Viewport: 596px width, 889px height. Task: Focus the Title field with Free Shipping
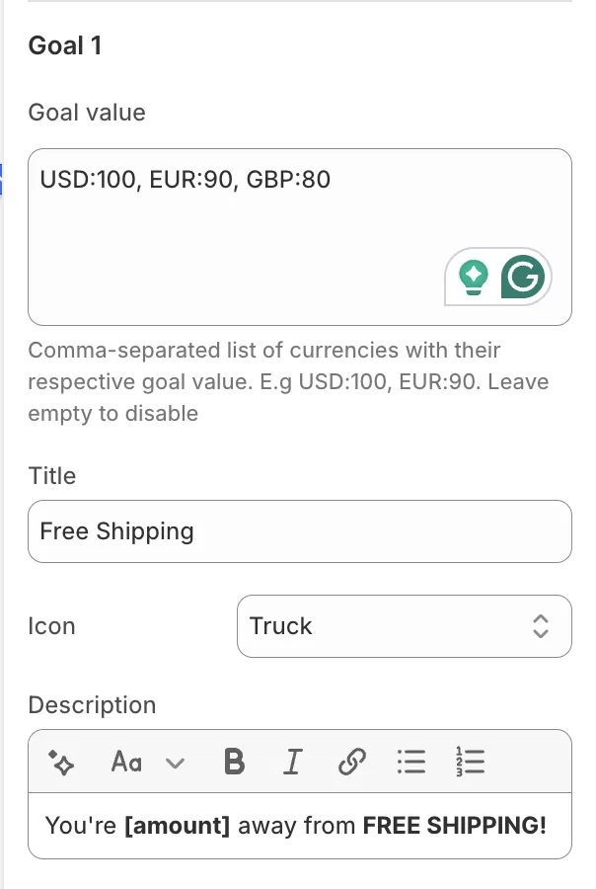point(299,531)
